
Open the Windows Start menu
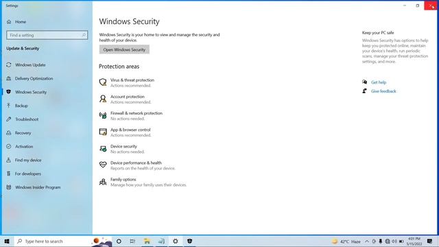point(7,241)
